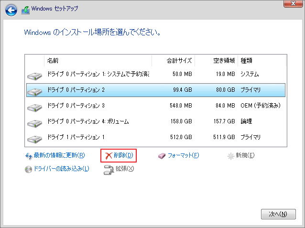This screenshot has width=305, height=228.
Task: Click the 511.9 GB free space cell
Action: point(224,137)
